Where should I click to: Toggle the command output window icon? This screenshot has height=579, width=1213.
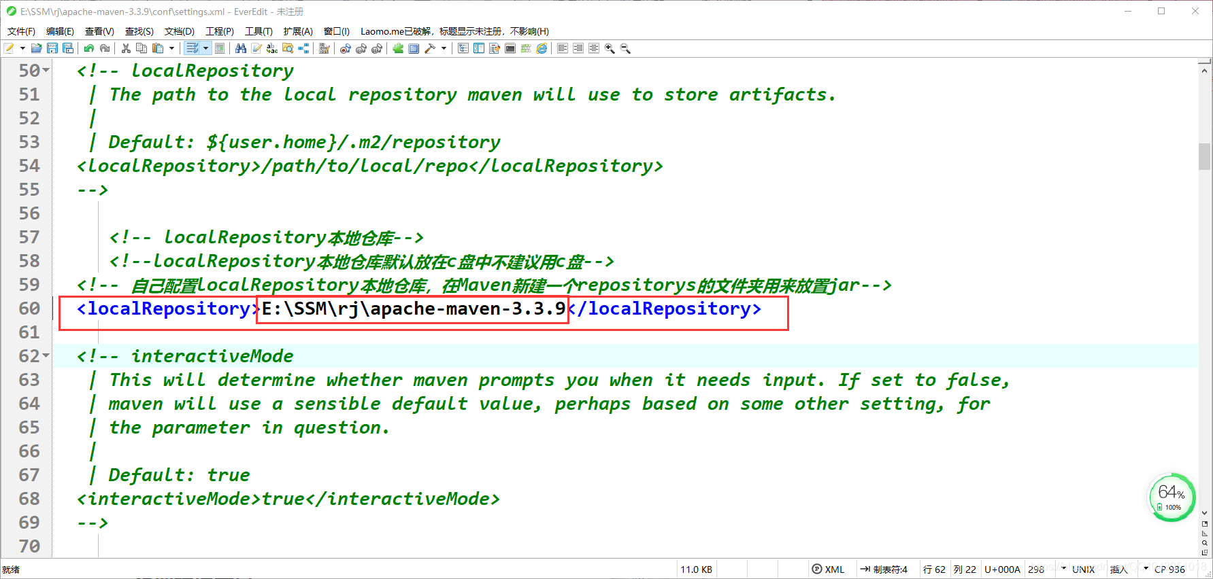pos(510,48)
